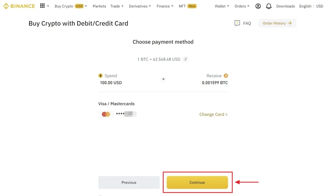This screenshot has height=196, width=328.
Task: Open the notifications bell
Action: click(269, 6)
